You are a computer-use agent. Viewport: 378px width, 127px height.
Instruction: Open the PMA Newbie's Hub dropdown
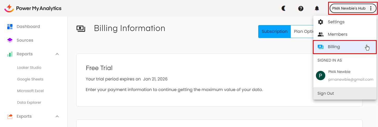[352, 9]
